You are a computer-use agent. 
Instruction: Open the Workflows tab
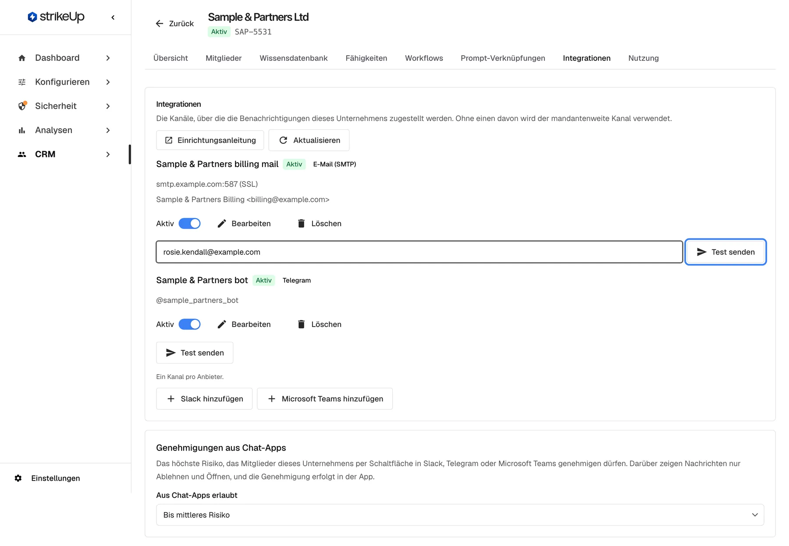[x=424, y=58]
